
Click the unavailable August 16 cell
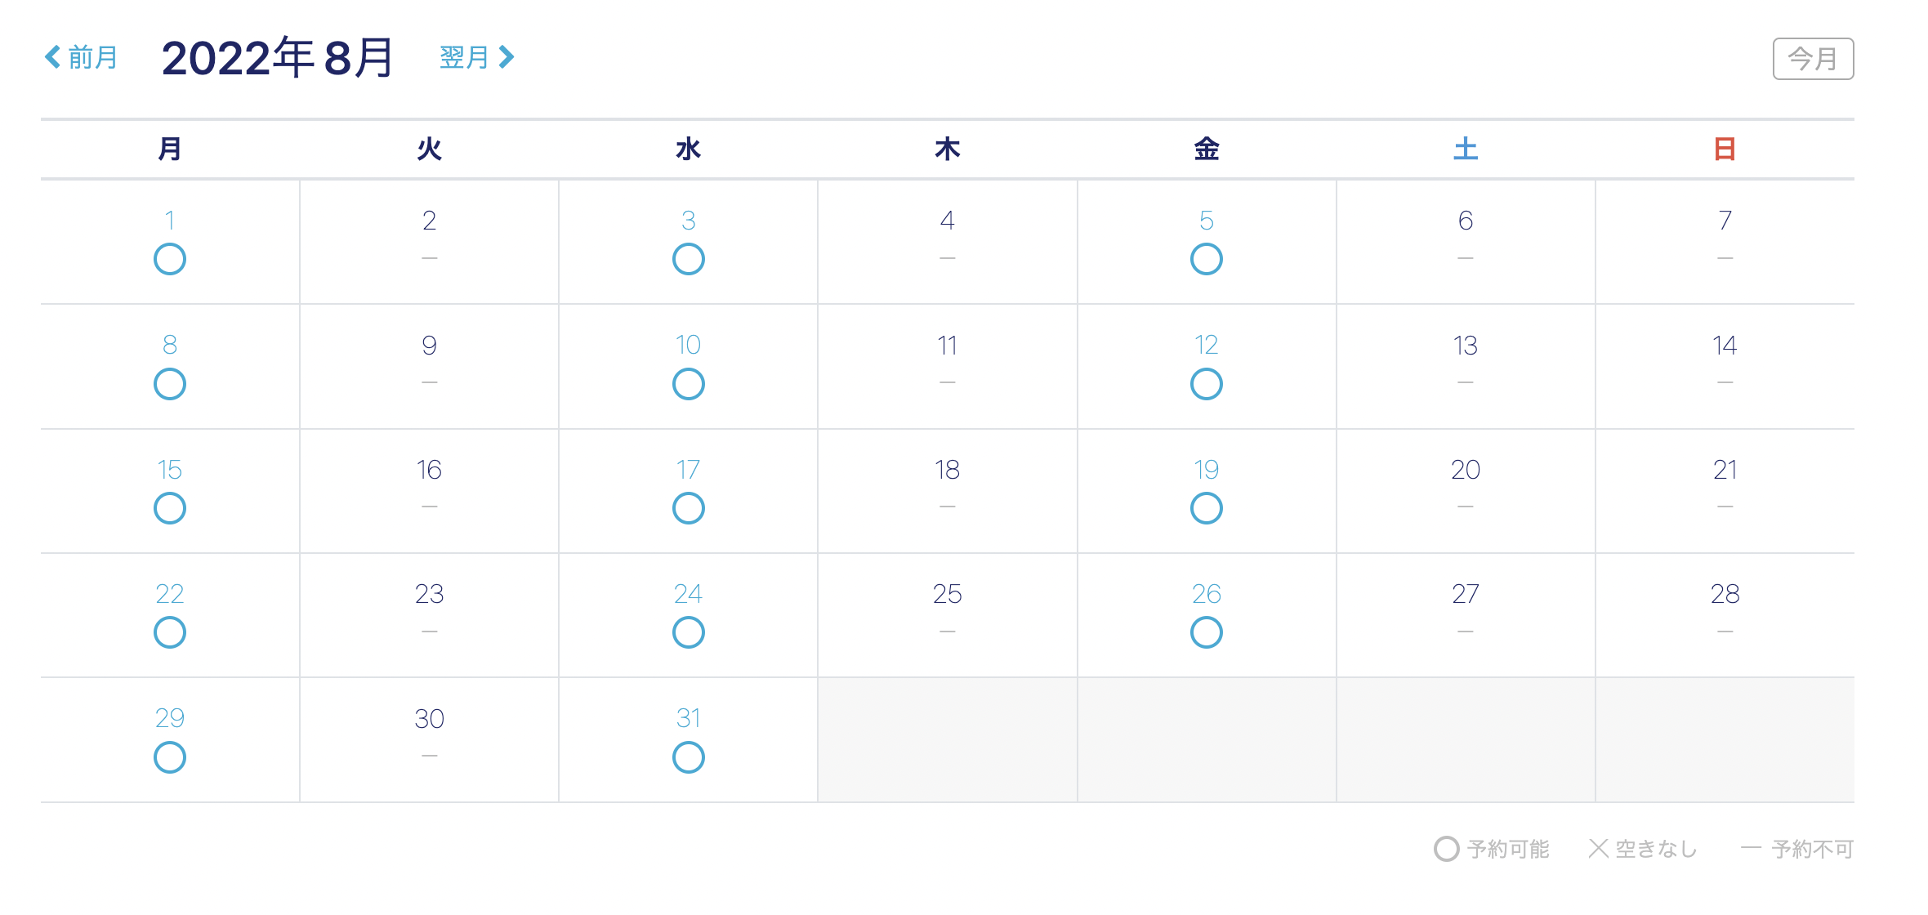pyautogui.click(x=429, y=490)
